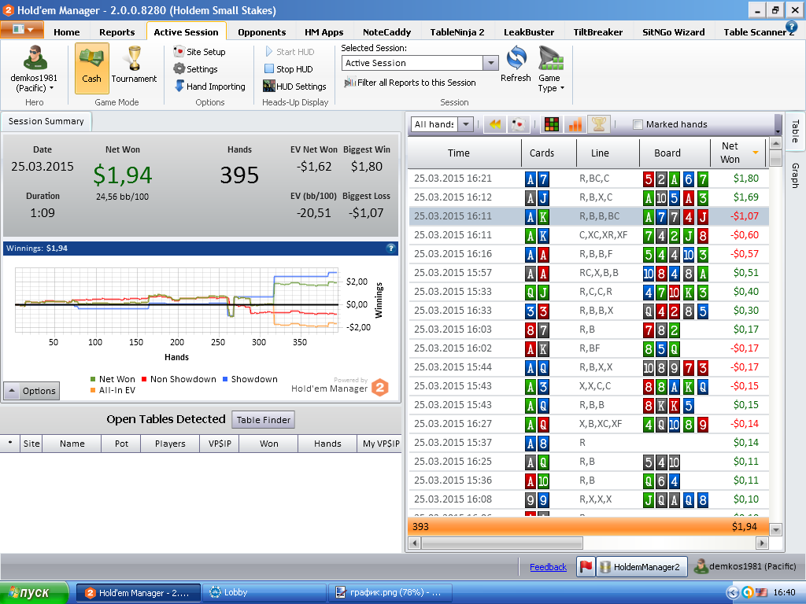Open the help question mark icon in ribbon
This screenshot has height=604, width=806.
tap(791, 27)
